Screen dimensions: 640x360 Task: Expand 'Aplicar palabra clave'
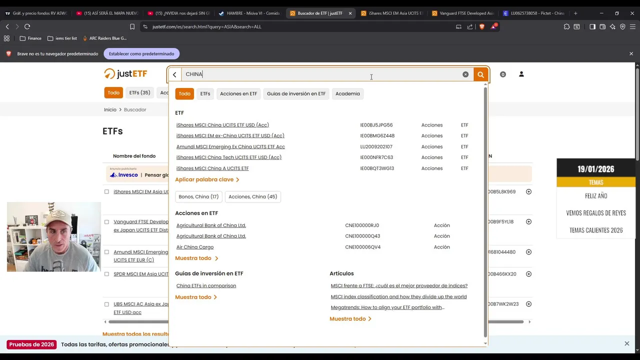click(x=207, y=179)
